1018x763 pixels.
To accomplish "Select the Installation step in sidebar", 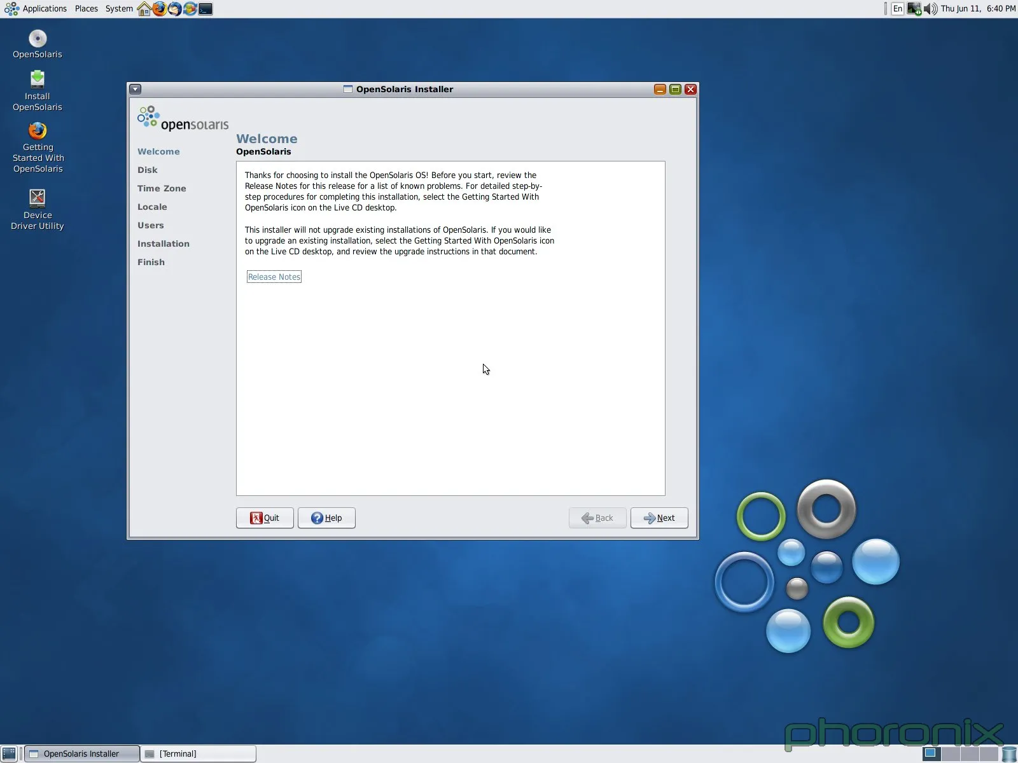I will pyautogui.click(x=164, y=244).
